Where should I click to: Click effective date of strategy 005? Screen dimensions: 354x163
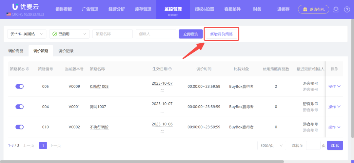pos(162,83)
